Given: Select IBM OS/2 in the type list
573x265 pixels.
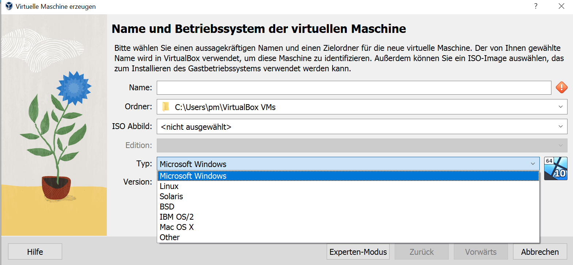Looking at the screenshot, I should click(x=348, y=217).
